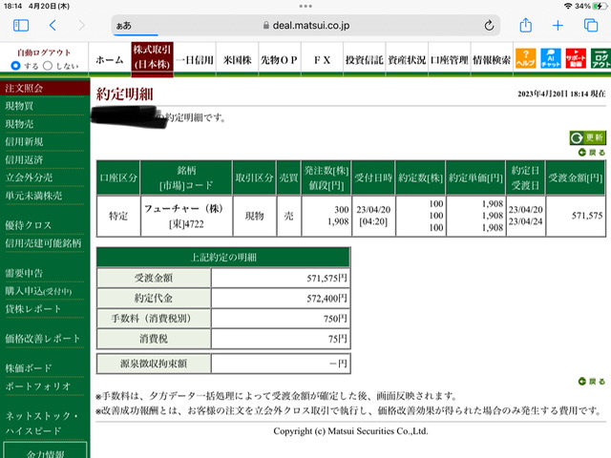Screen dimensions: 611x458
Task: Open a new tab with the plus icon
Action: point(558,26)
